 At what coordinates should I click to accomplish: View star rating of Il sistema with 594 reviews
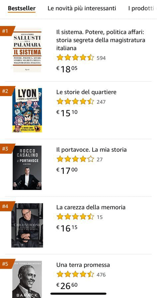[75, 57]
